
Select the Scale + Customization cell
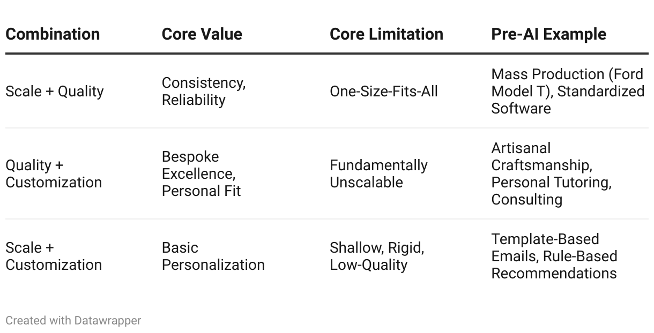pyautogui.click(x=54, y=256)
